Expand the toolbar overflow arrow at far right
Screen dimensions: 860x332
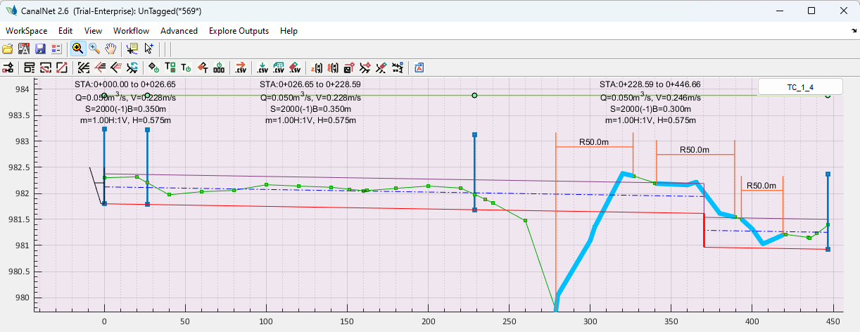[854, 31]
